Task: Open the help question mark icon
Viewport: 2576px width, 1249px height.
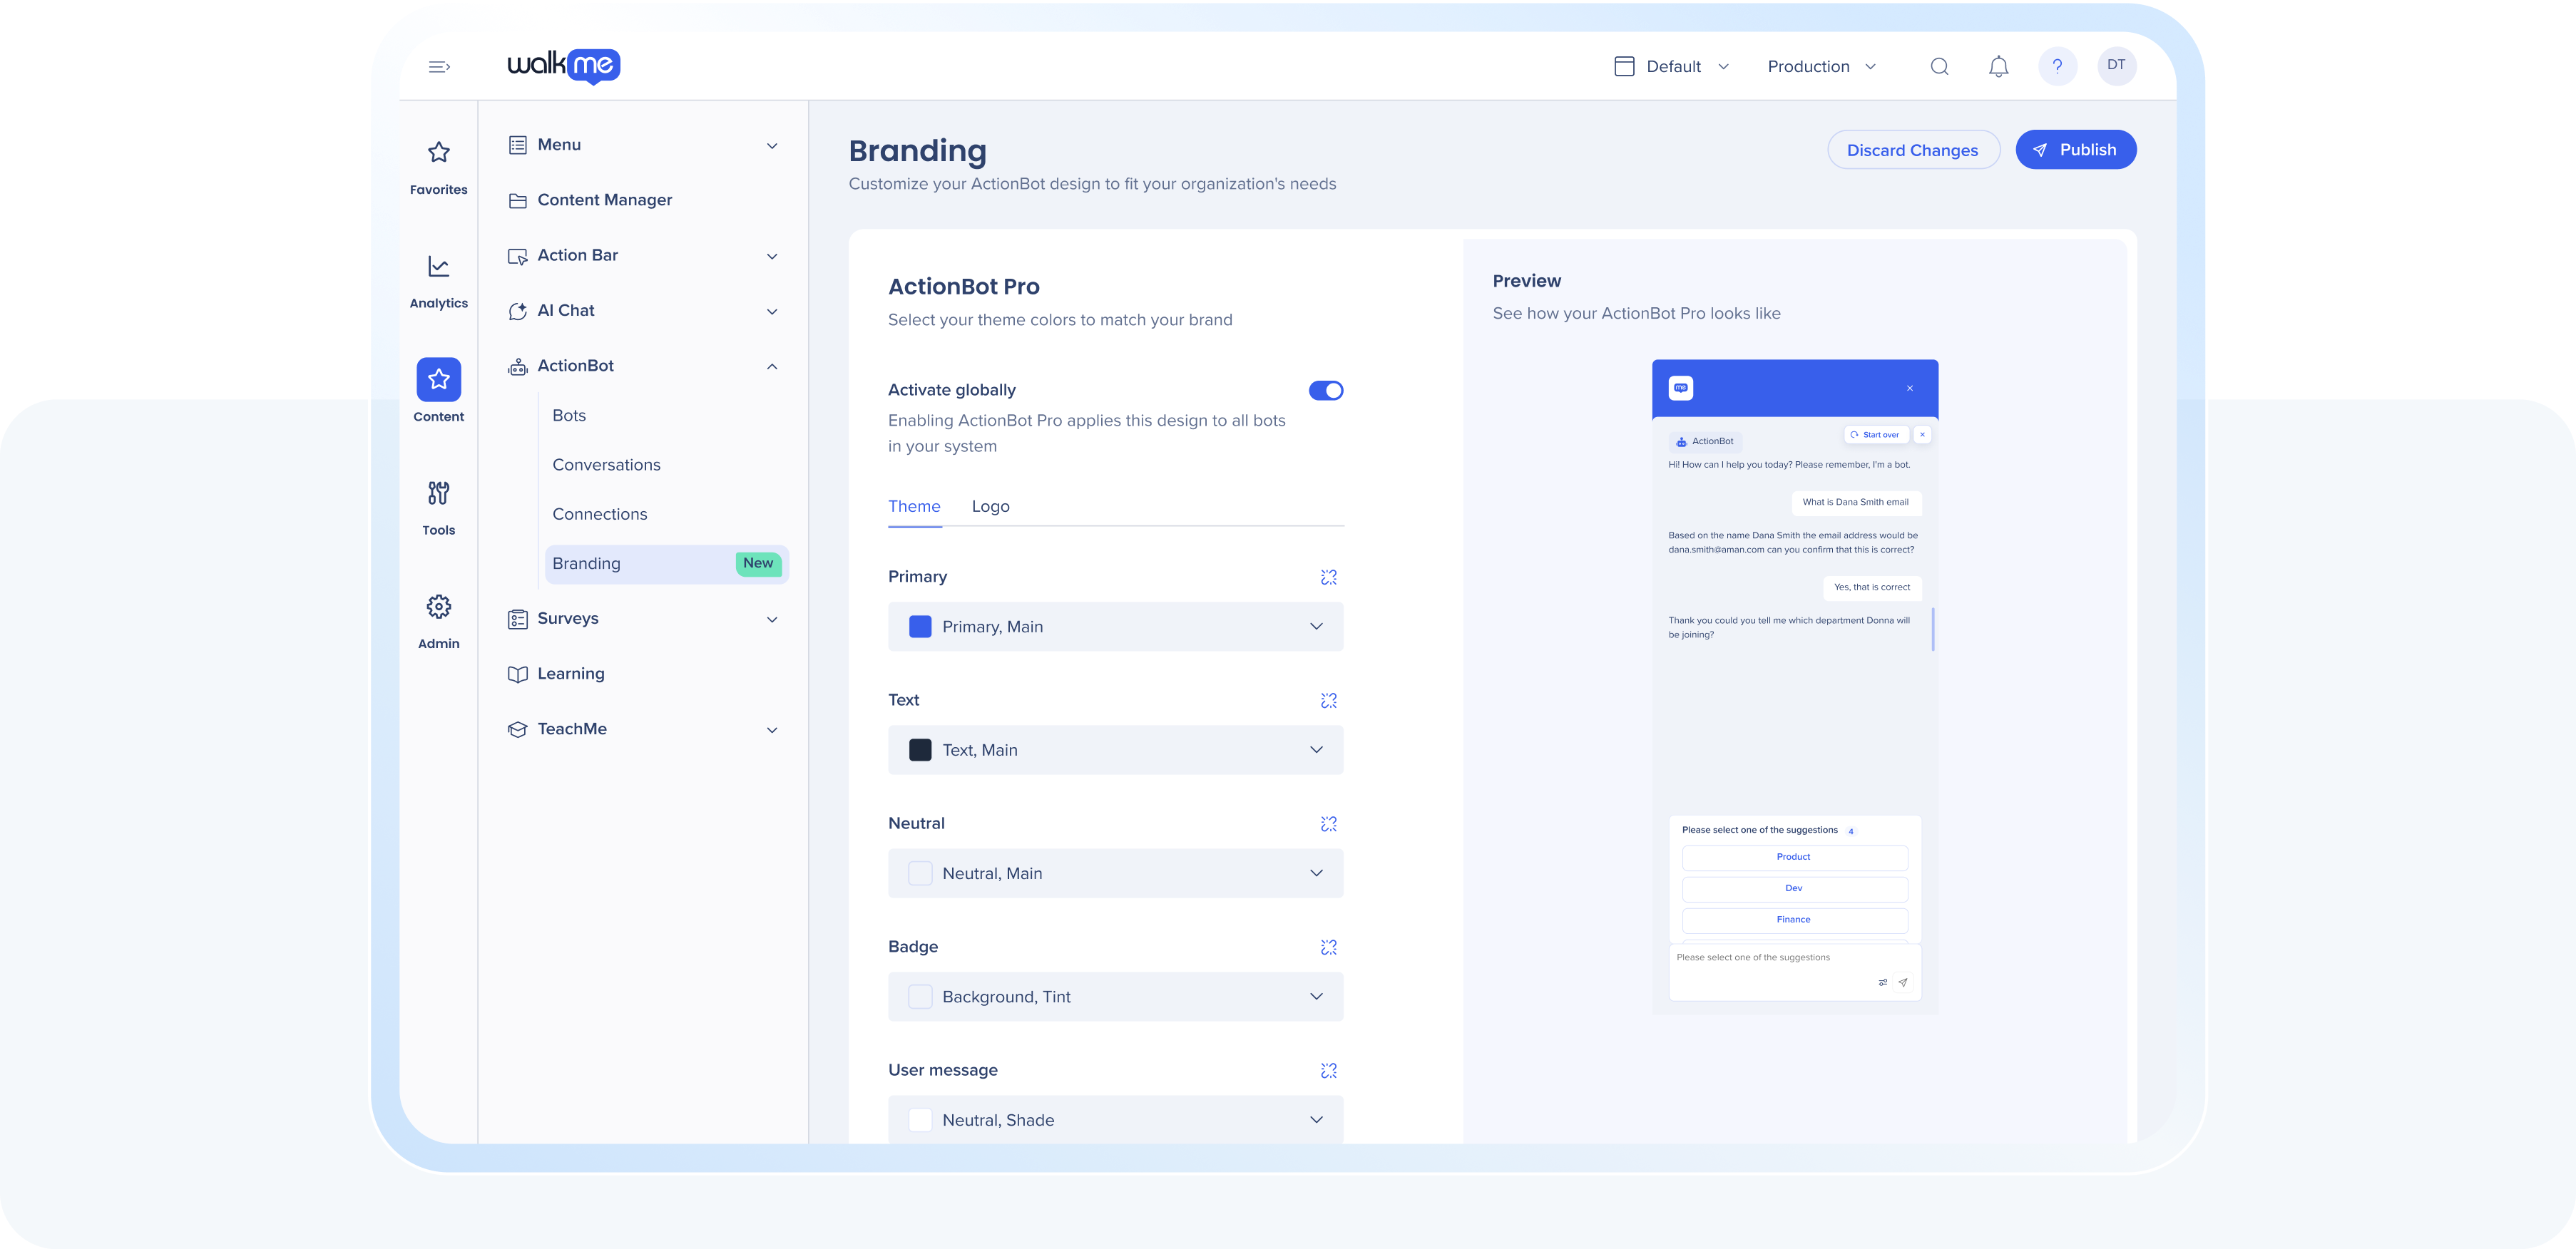Action: point(2057,66)
